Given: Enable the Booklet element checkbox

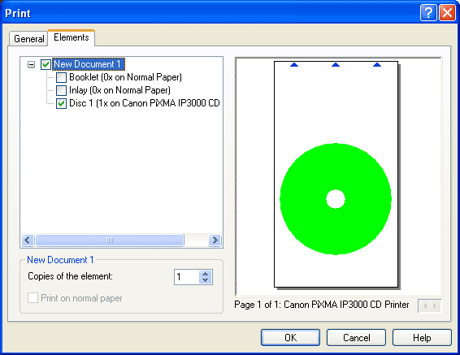Looking at the screenshot, I should coord(61,77).
